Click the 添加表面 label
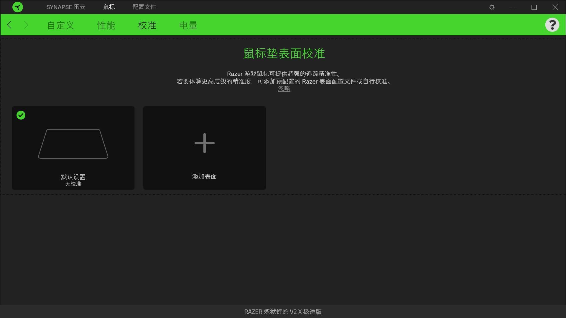Viewport: 566px width, 318px height. coord(204,176)
